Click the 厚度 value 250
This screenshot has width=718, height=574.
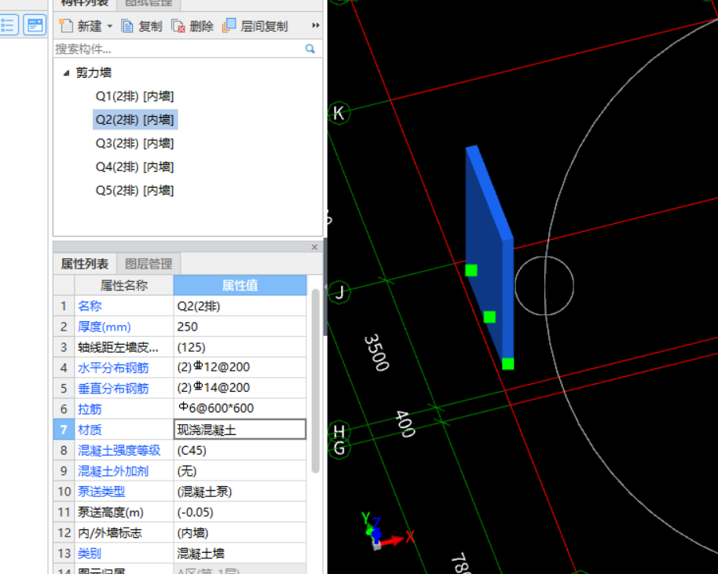coord(240,327)
